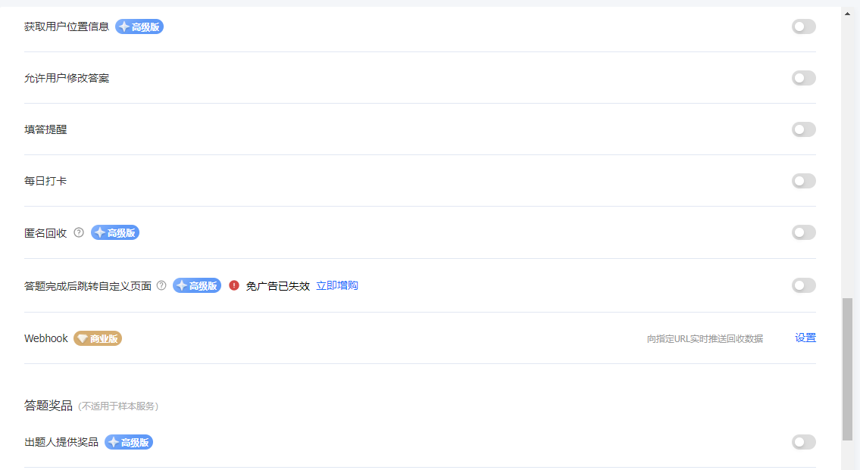Click 高级版 badge next to 匿名回收
Viewport: 860px width, 470px height.
click(x=115, y=232)
